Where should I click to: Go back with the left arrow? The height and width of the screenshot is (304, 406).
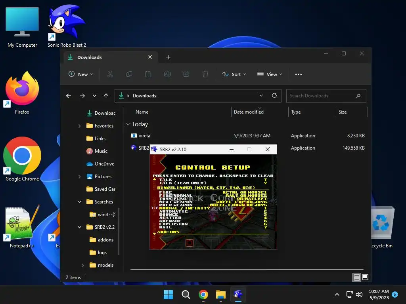click(69, 96)
